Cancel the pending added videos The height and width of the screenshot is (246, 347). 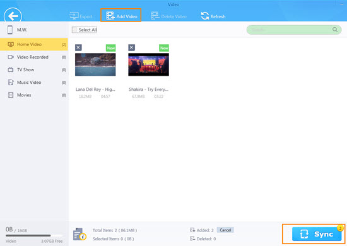[225, 230]
